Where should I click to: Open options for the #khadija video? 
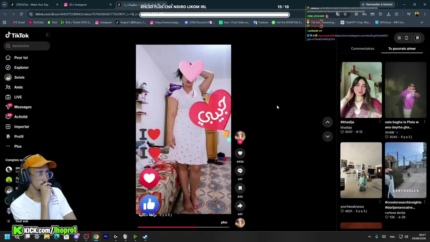pos(380,122)
